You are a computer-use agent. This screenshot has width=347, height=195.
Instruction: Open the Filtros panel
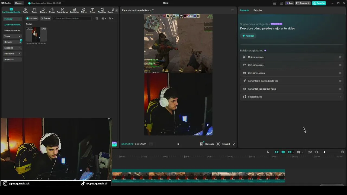(x=84, y=10)
